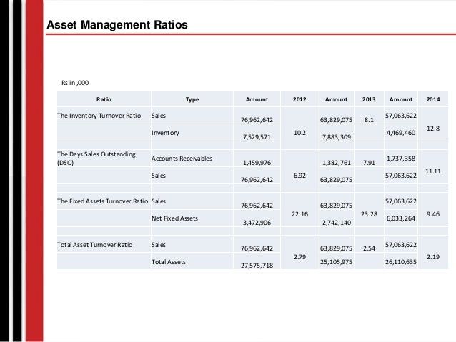Viewport: 456px width, 342px height.
Task: Select the Ratio column header
Action: [x=104, y=99]
